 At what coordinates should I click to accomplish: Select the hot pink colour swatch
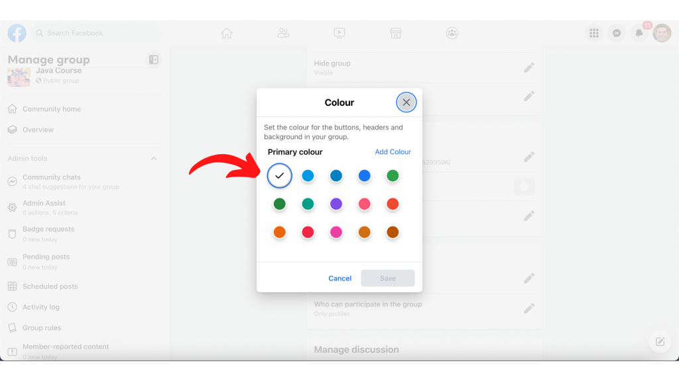click(336, 232)
